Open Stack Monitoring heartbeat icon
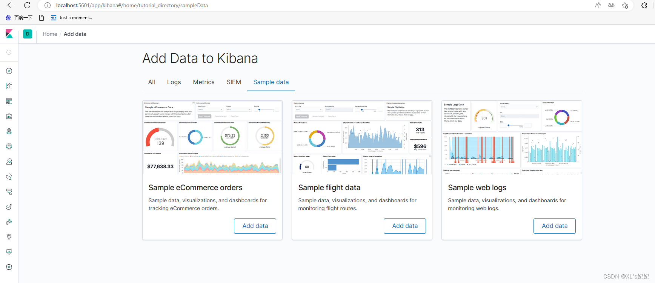Screen dimensions: 655x283 (x=9, y=252)
